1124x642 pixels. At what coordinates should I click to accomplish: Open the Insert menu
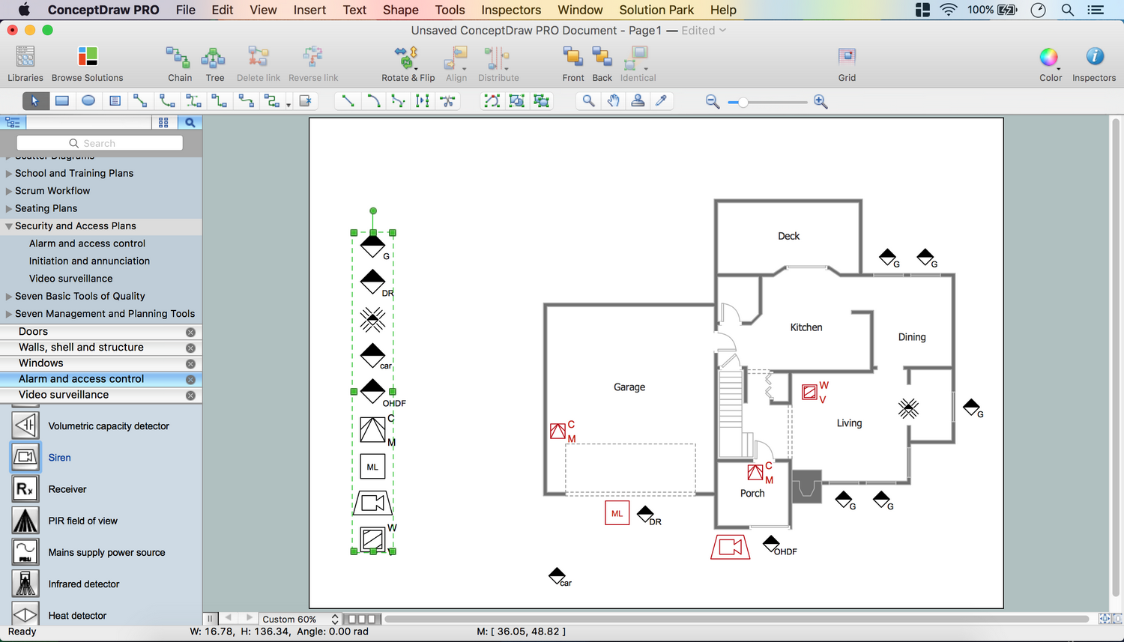click(309, 10)
